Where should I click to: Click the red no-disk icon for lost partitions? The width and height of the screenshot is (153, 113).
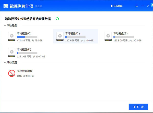[12, 73]
